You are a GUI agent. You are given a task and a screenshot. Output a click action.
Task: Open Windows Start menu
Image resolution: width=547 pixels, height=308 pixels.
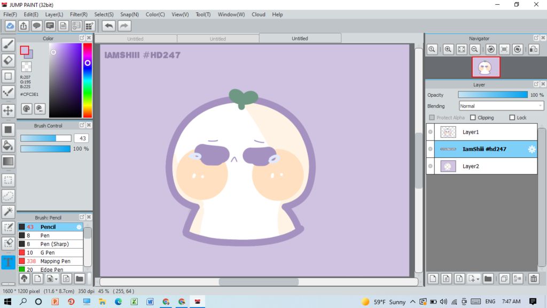(7, 302)
